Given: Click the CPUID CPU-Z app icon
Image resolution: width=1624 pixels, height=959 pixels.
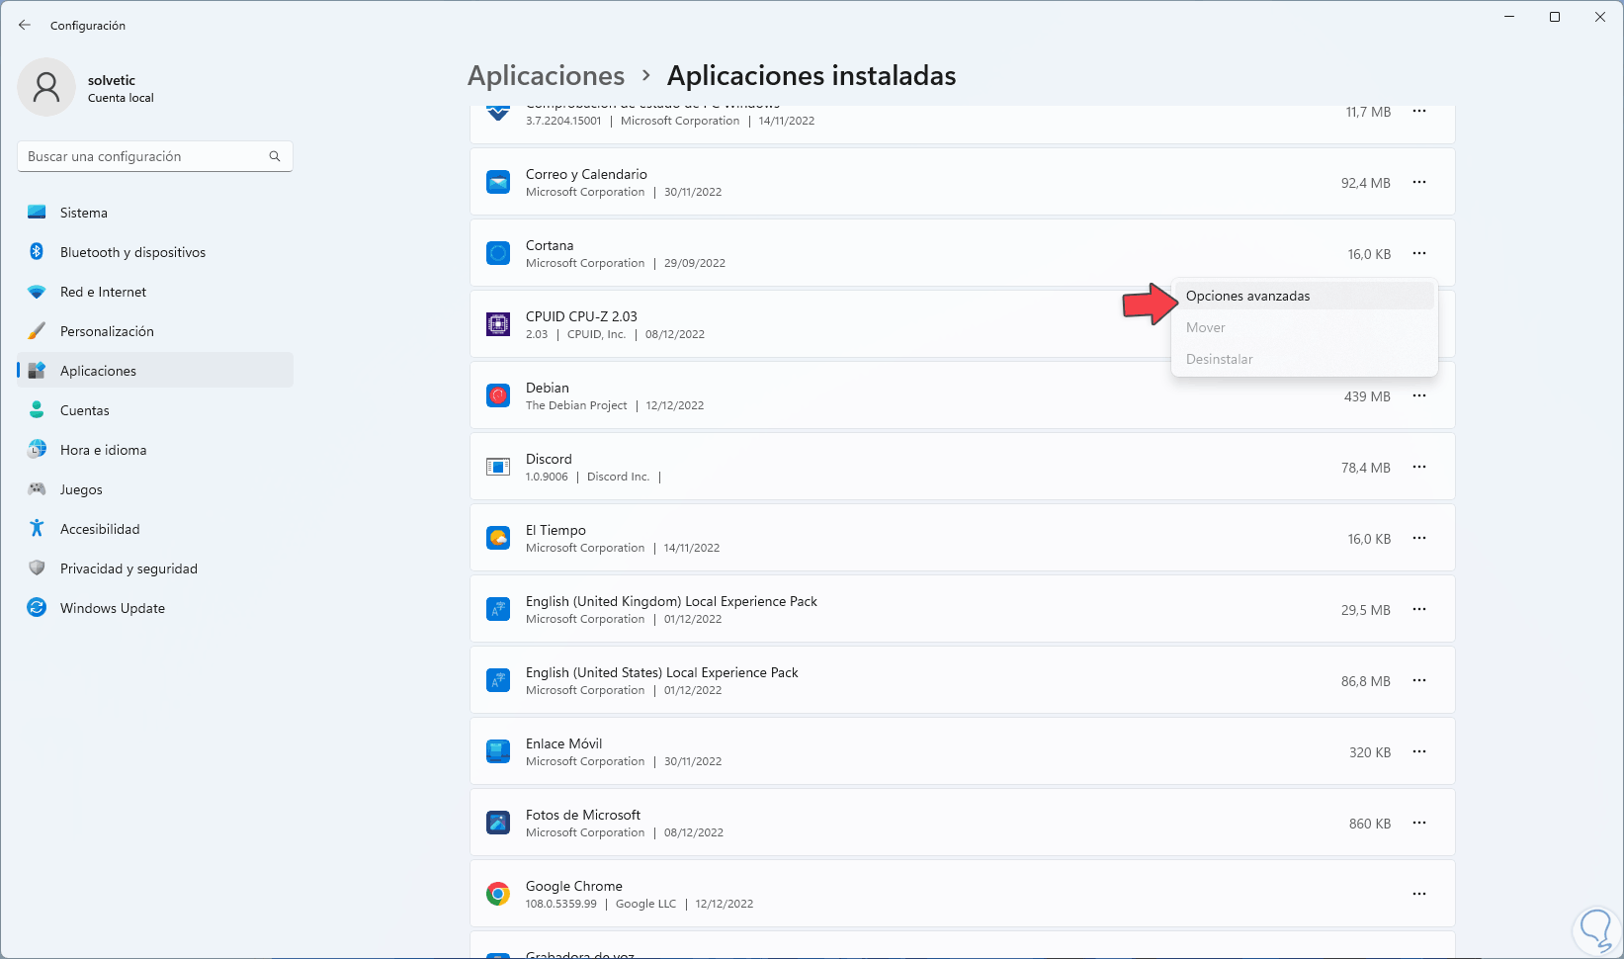Looking at the screenshot, I should pyautogui.click(x=498, y=324).
